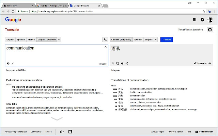Copy the translated text
The image size is (218, 136).
pos(118,63)
